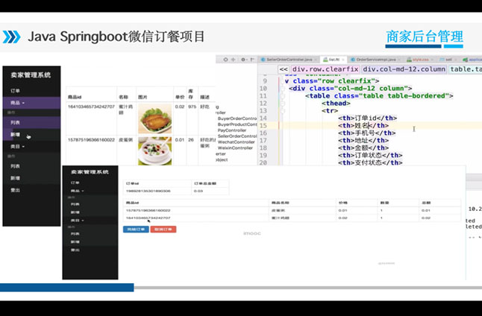Image resolution: width=482 pixels, height=316 pixels.
Task: Click the 蜜汁鸡翅 product image thumbnail
Action: (154, 119)
